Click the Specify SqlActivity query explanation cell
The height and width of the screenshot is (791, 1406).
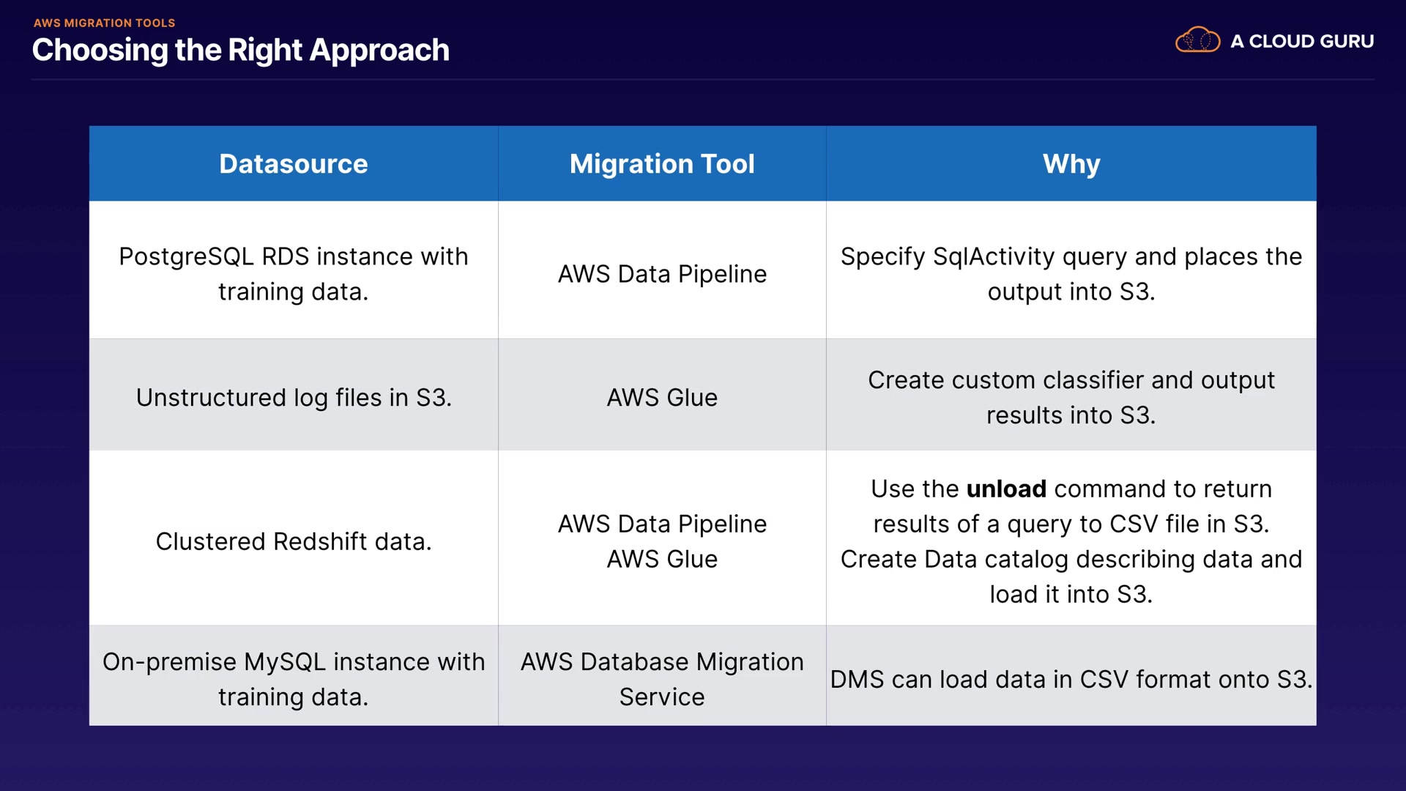[x=1071, y=274]
